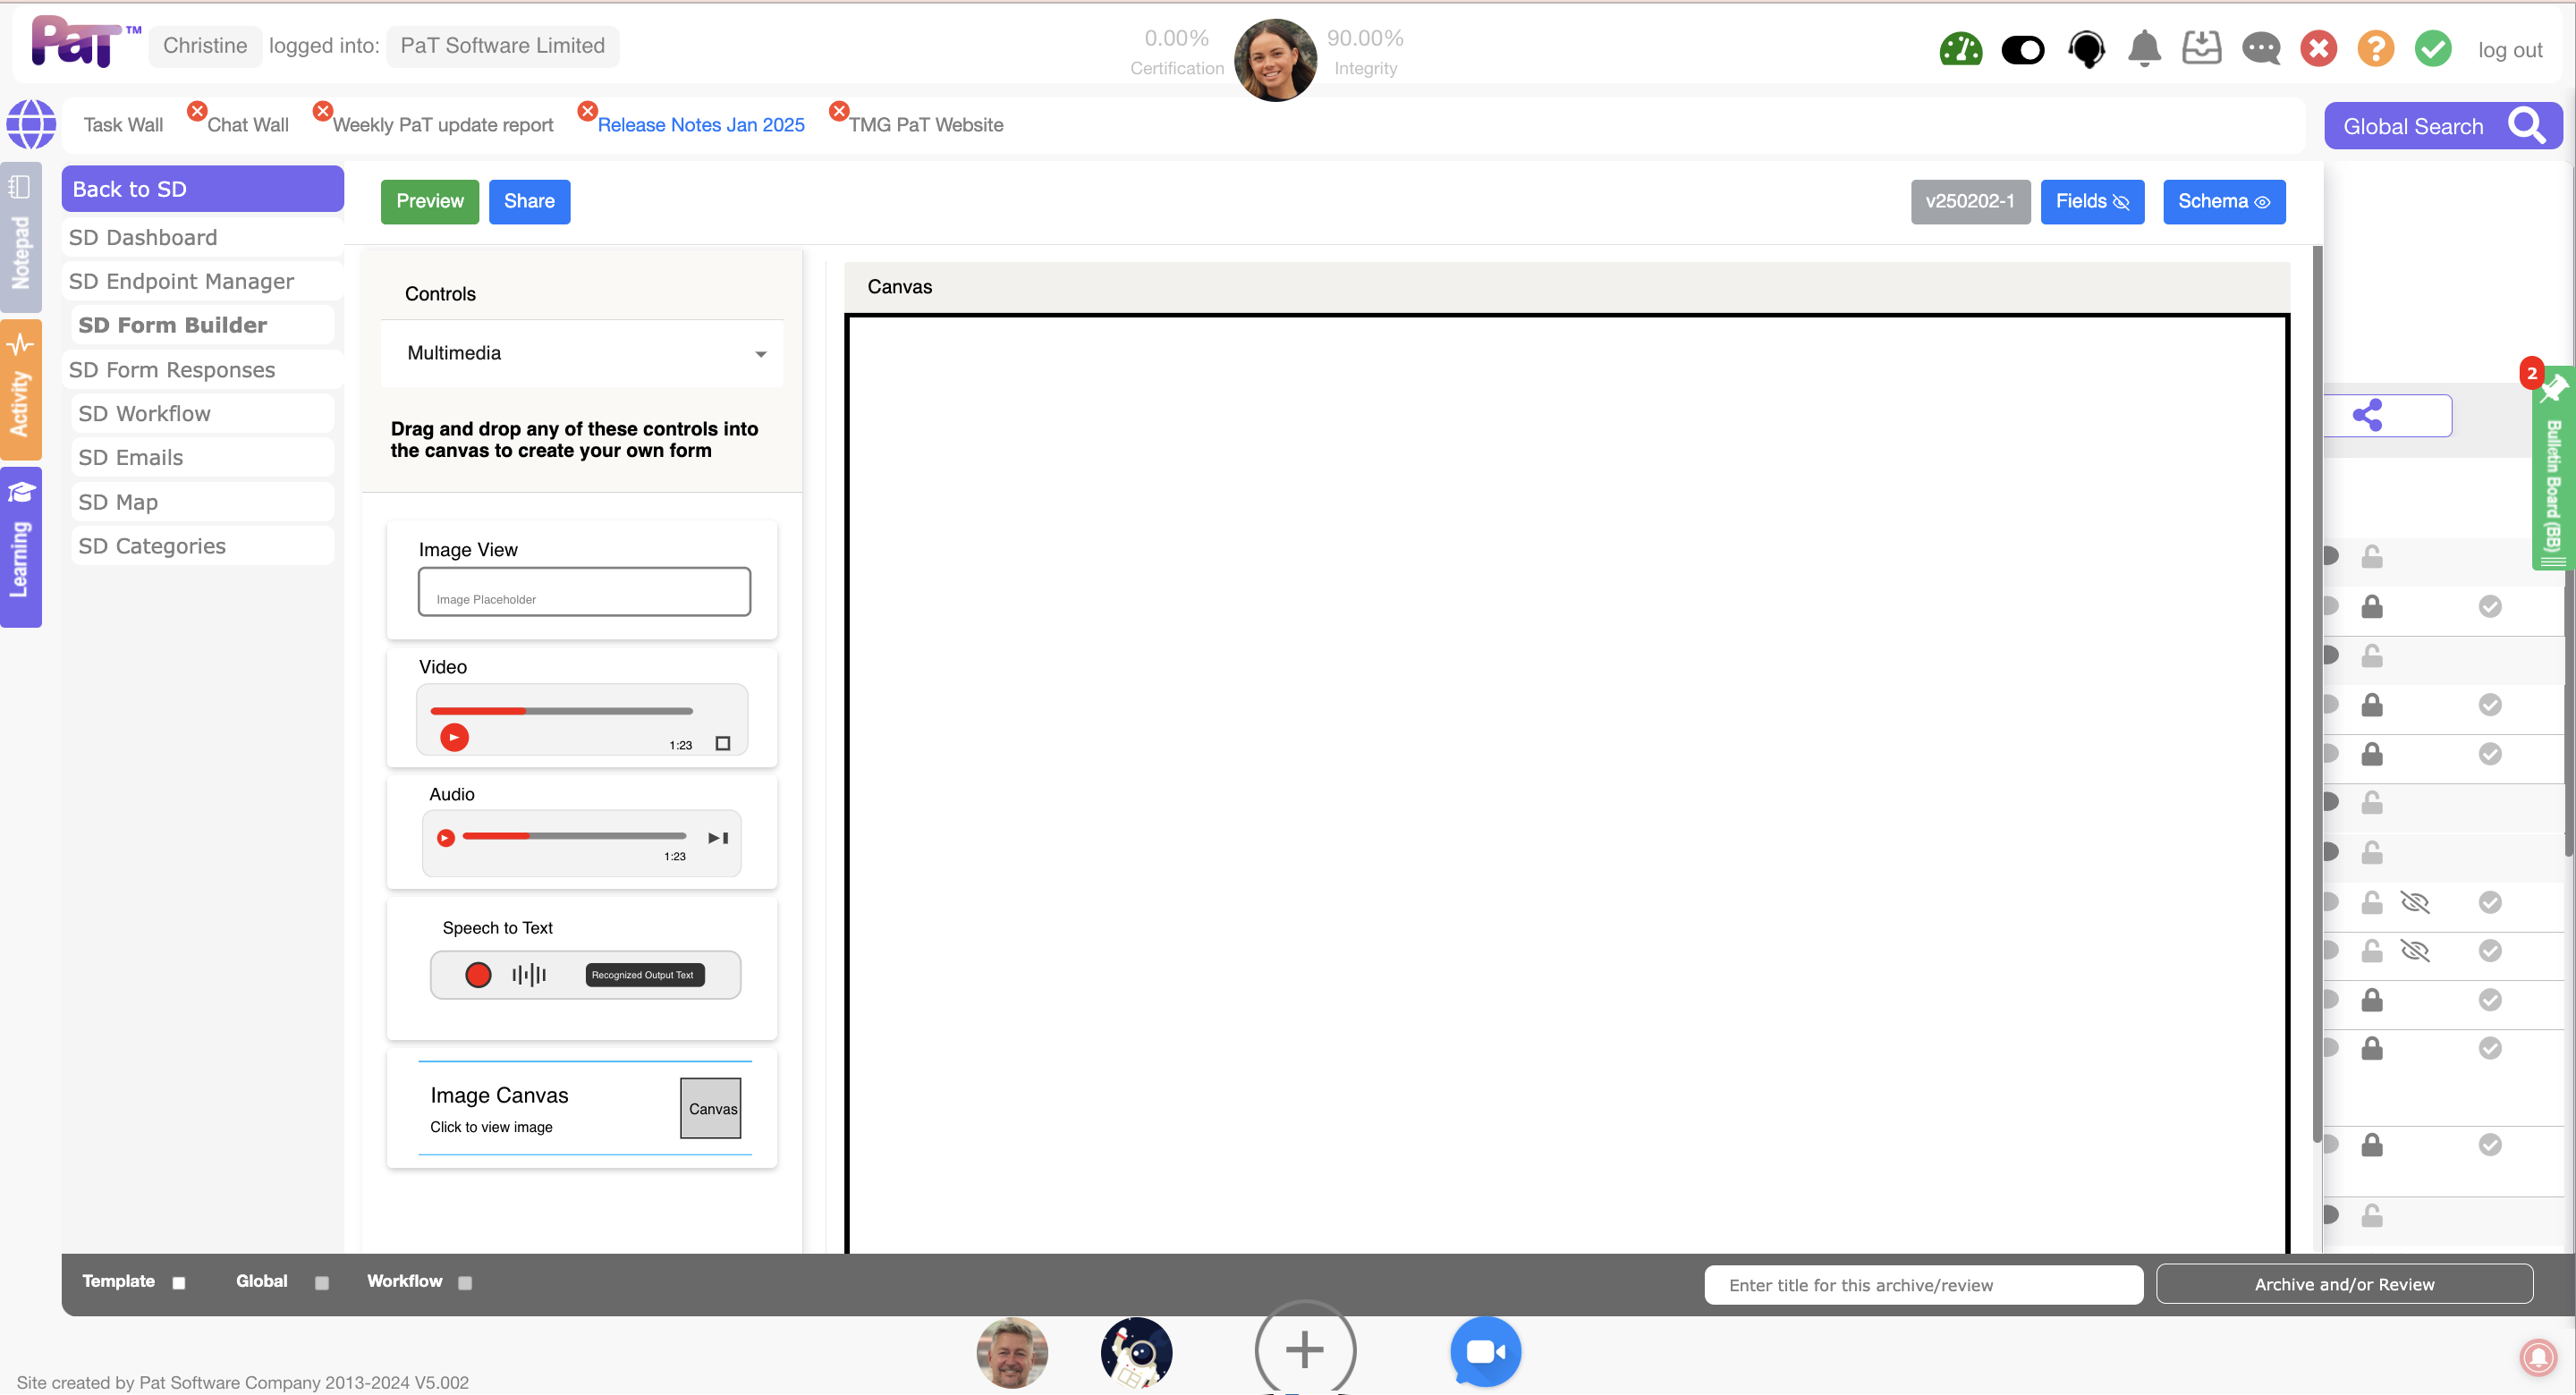Start a Zoom video meeting
The image size is (2576, 1395).
tap(1485, 1351)
